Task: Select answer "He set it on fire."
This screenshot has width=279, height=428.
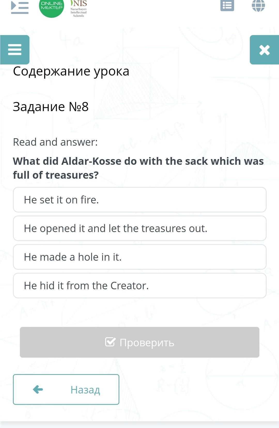Action: pos(139,200)
